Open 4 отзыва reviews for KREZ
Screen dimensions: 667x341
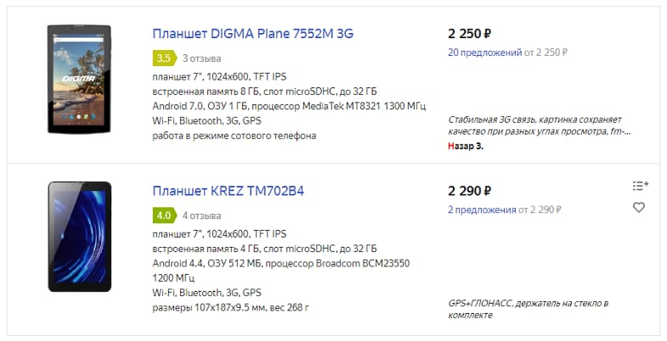[201, 215]
